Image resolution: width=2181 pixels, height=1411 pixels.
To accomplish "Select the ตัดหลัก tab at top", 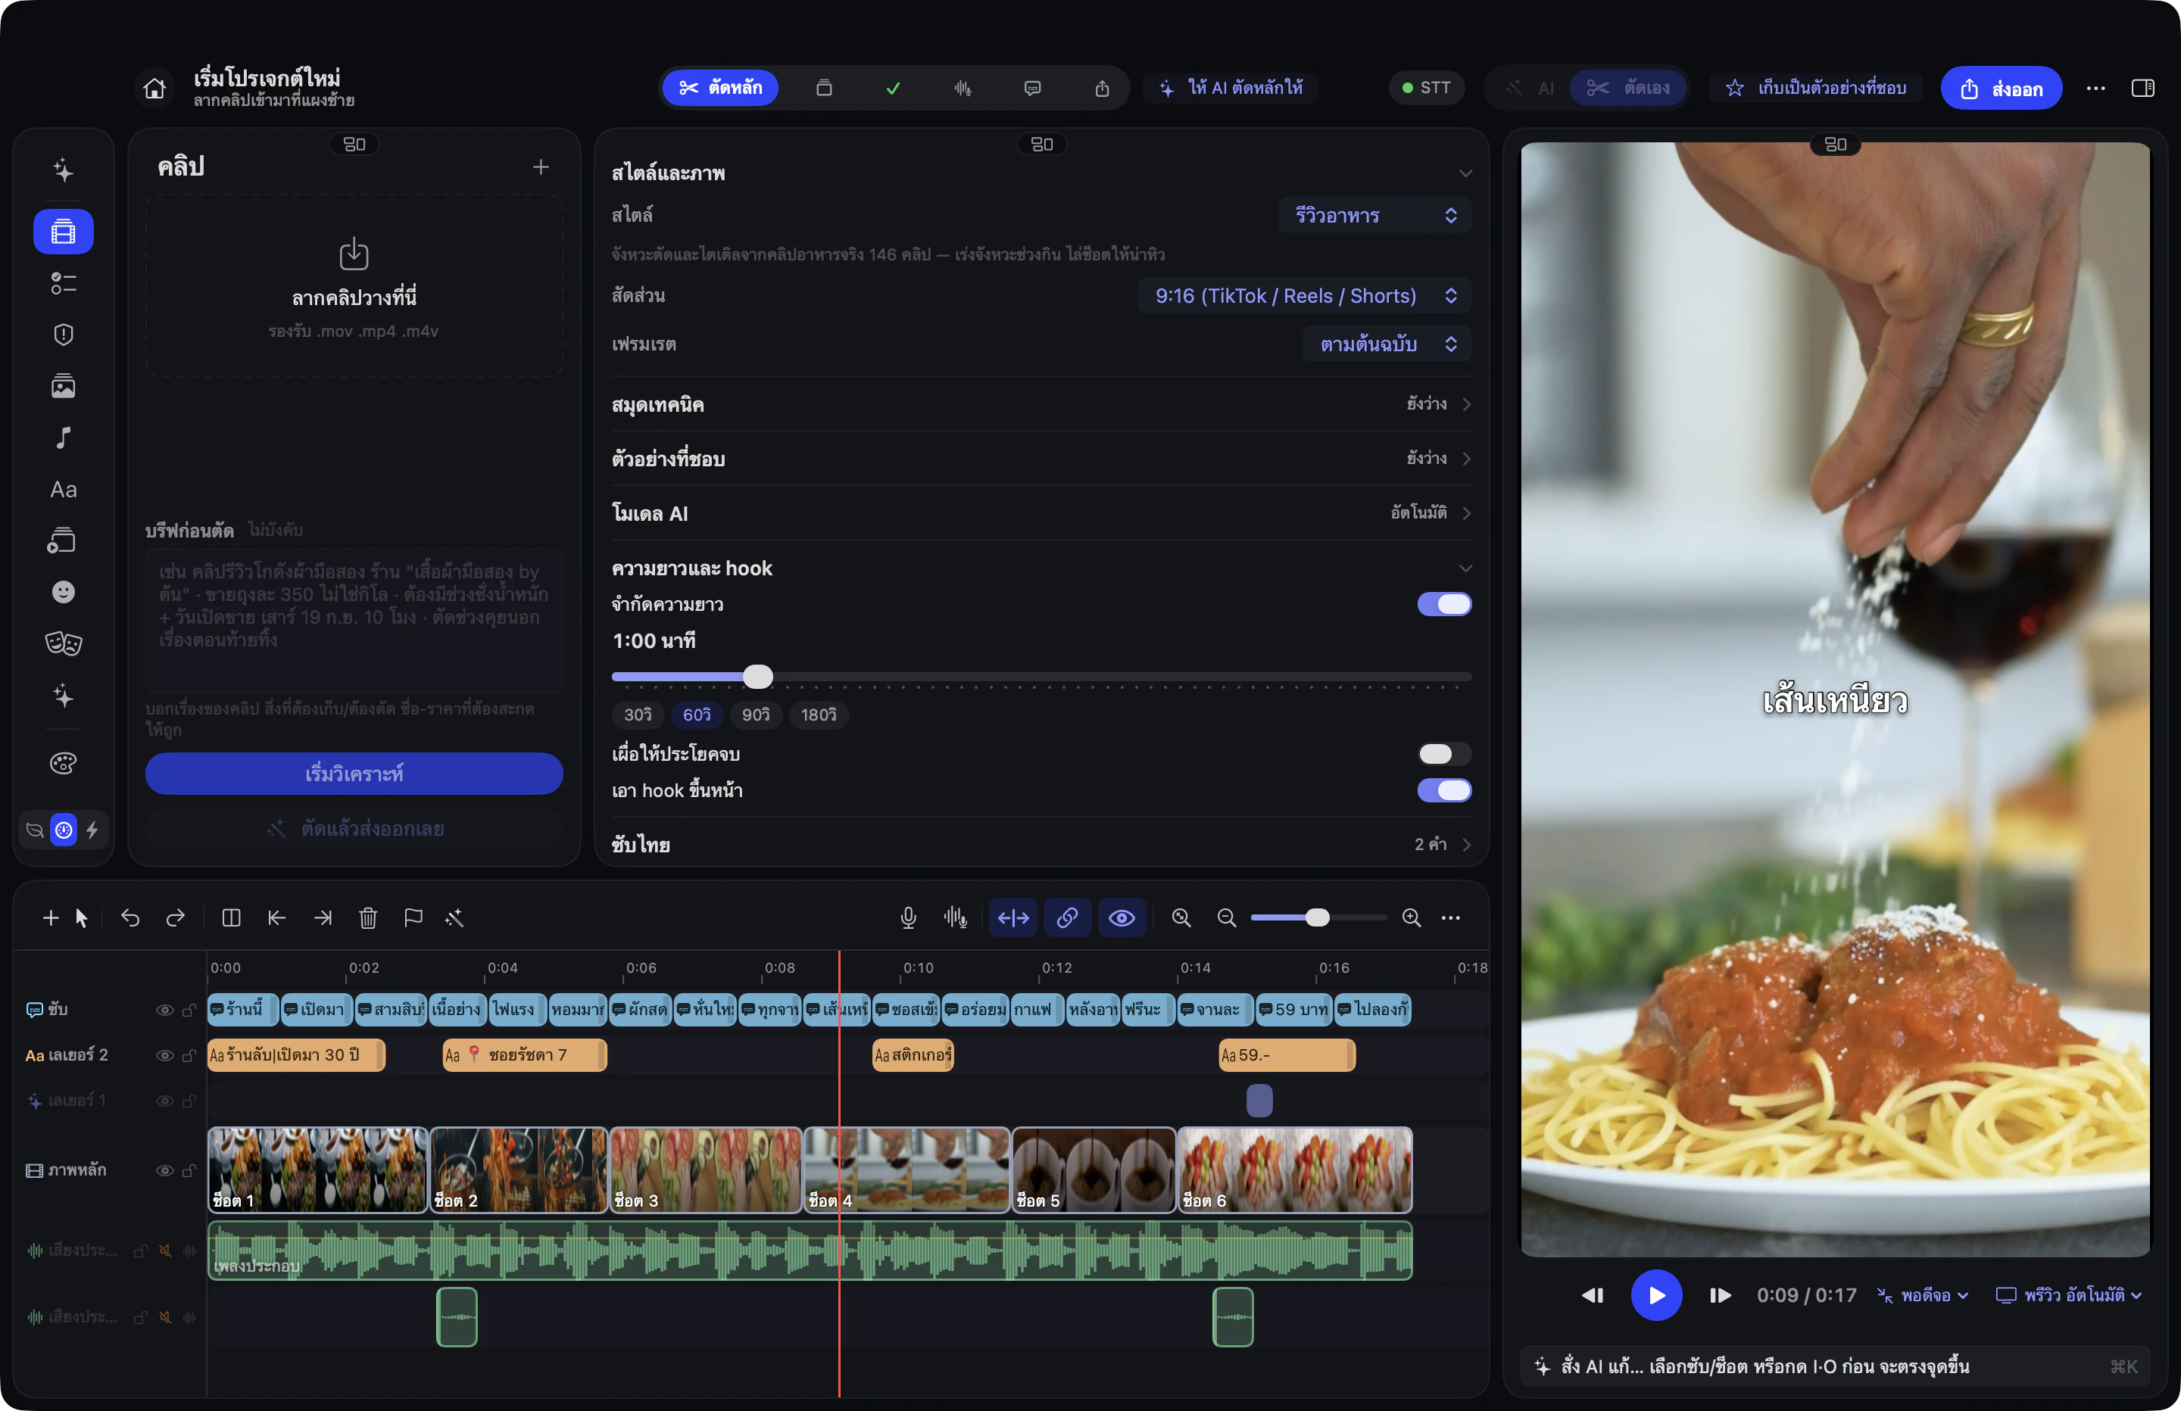I will [x=720, y=88].
